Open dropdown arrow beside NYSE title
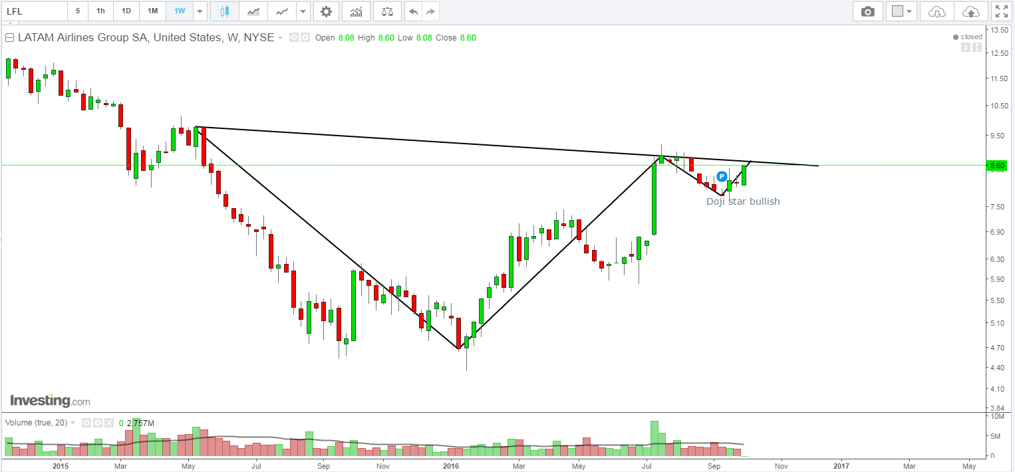The height and width of the screenshot is (472, 1015). point(280,38)
